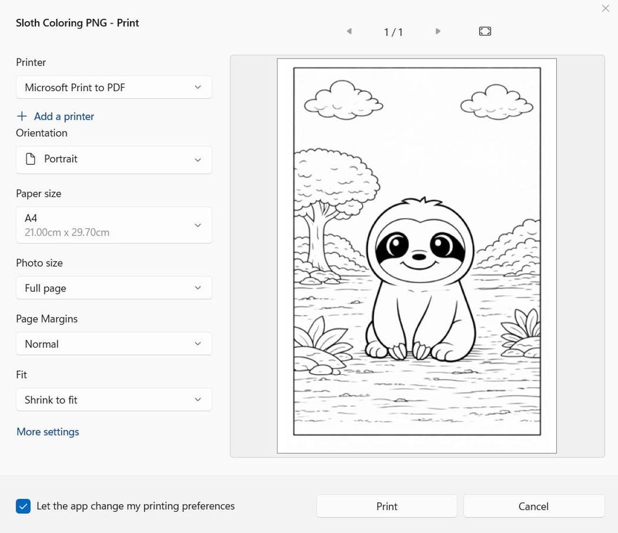Click the Sloth Coloring PNG - Print title
Viewport: 618px width, 533px height.
tap(77, 23)
